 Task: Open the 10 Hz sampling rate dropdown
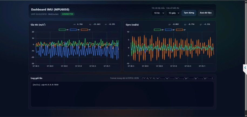[x=158, y=13]
